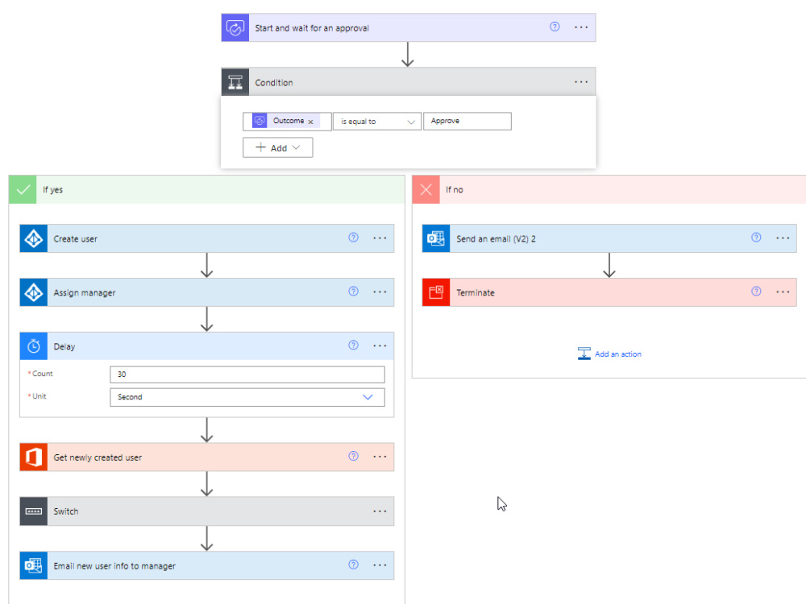Viewport: 806px width, 604px height.
Task: Expand Email new user info to manager action
Action: (206, 565)
